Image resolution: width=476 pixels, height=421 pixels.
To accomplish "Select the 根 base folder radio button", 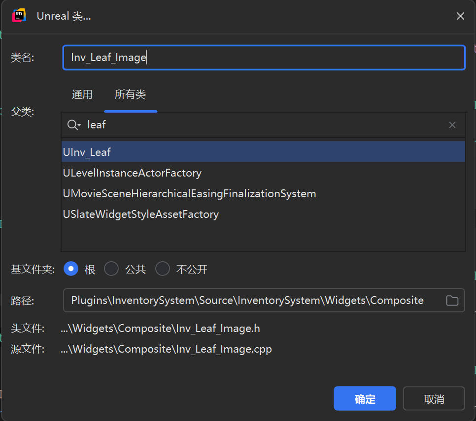I will pos(71,269).
